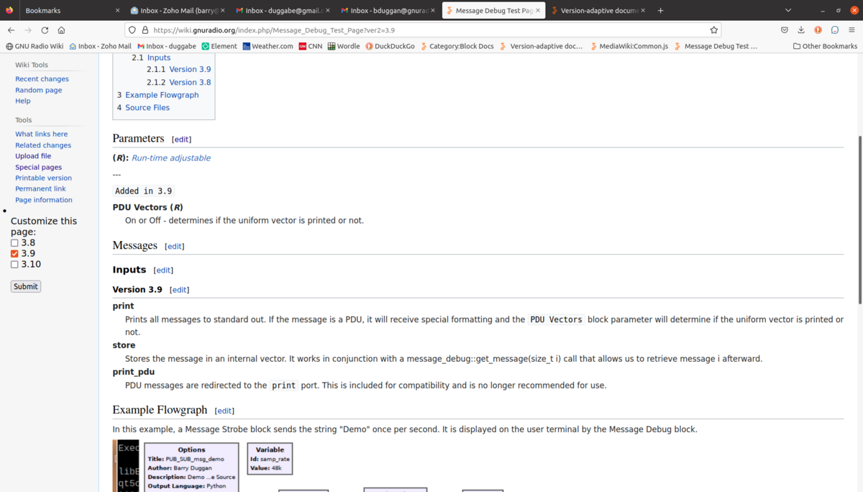The width and height of the screenshot is (863, 492).
Task: Open the Firefox application menu
Action: point(851,30)
